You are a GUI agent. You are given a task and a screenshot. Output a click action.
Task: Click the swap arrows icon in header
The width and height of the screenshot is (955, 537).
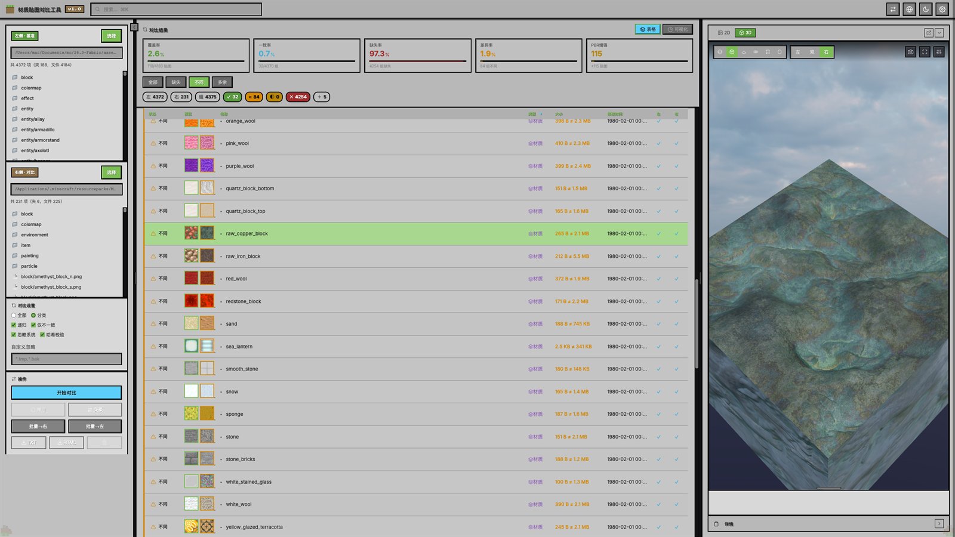pyautogui.click(x=893, y=9)
